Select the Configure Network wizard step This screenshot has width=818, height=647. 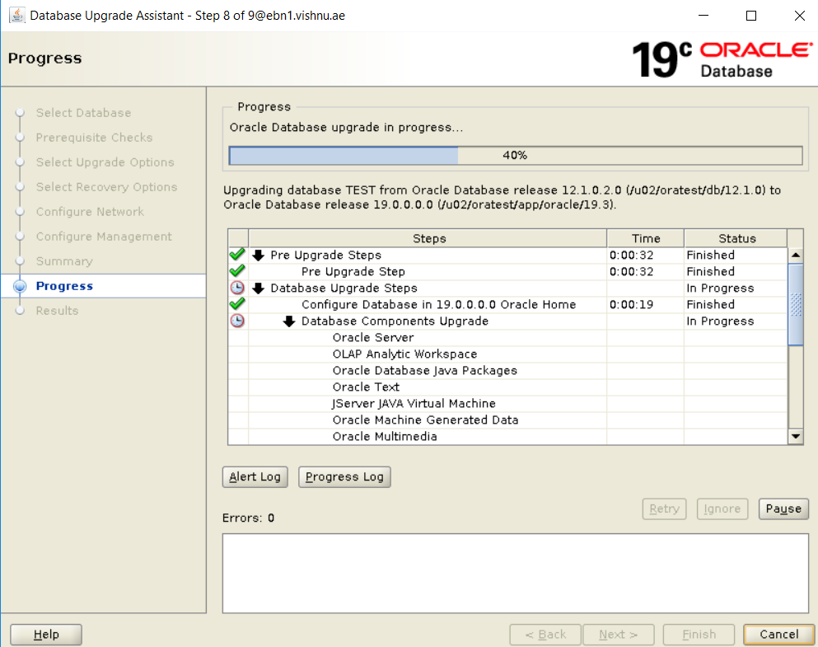90,211
